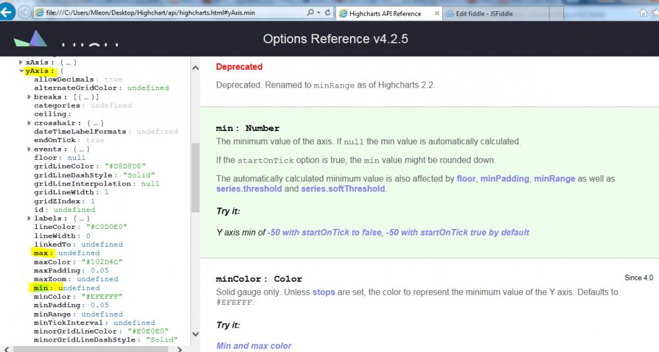The height and width of the screenshot is (352, 659).
Task: Select lineColor option in tree
Action: coord(55,227)
